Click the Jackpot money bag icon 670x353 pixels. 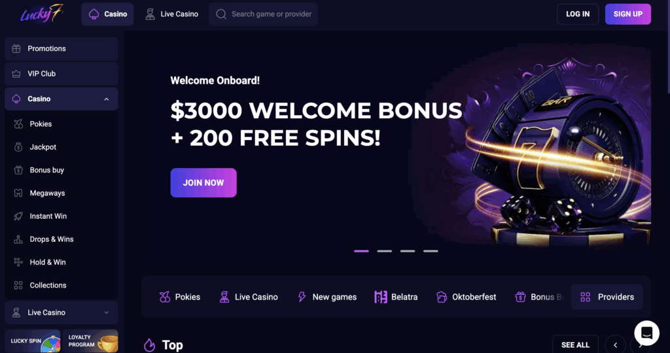click(x=18, y=147)
